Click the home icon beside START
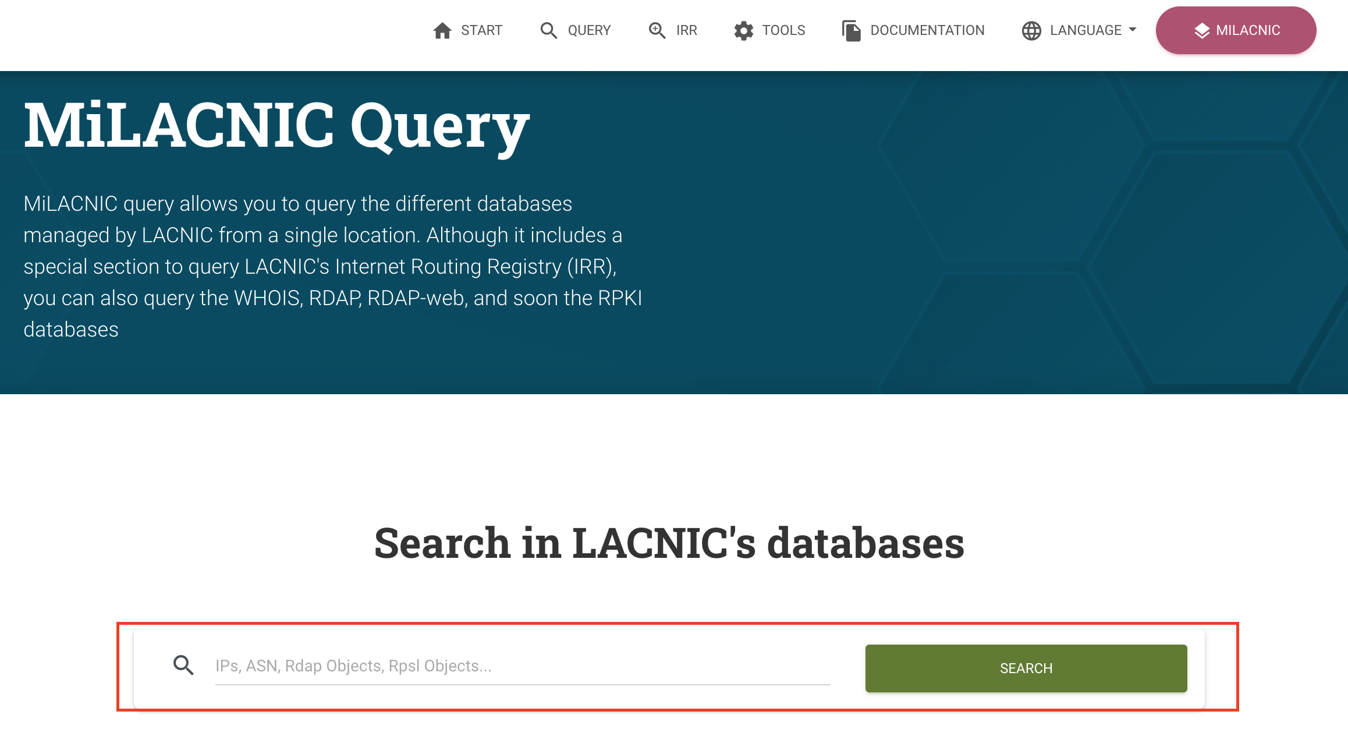This screenshot has width=1348, height=743. [443, 30]
